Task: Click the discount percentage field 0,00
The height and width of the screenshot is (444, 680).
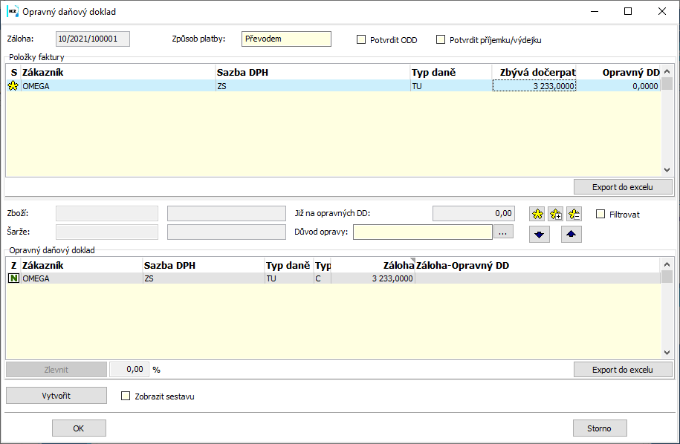Action: (129, 370)
